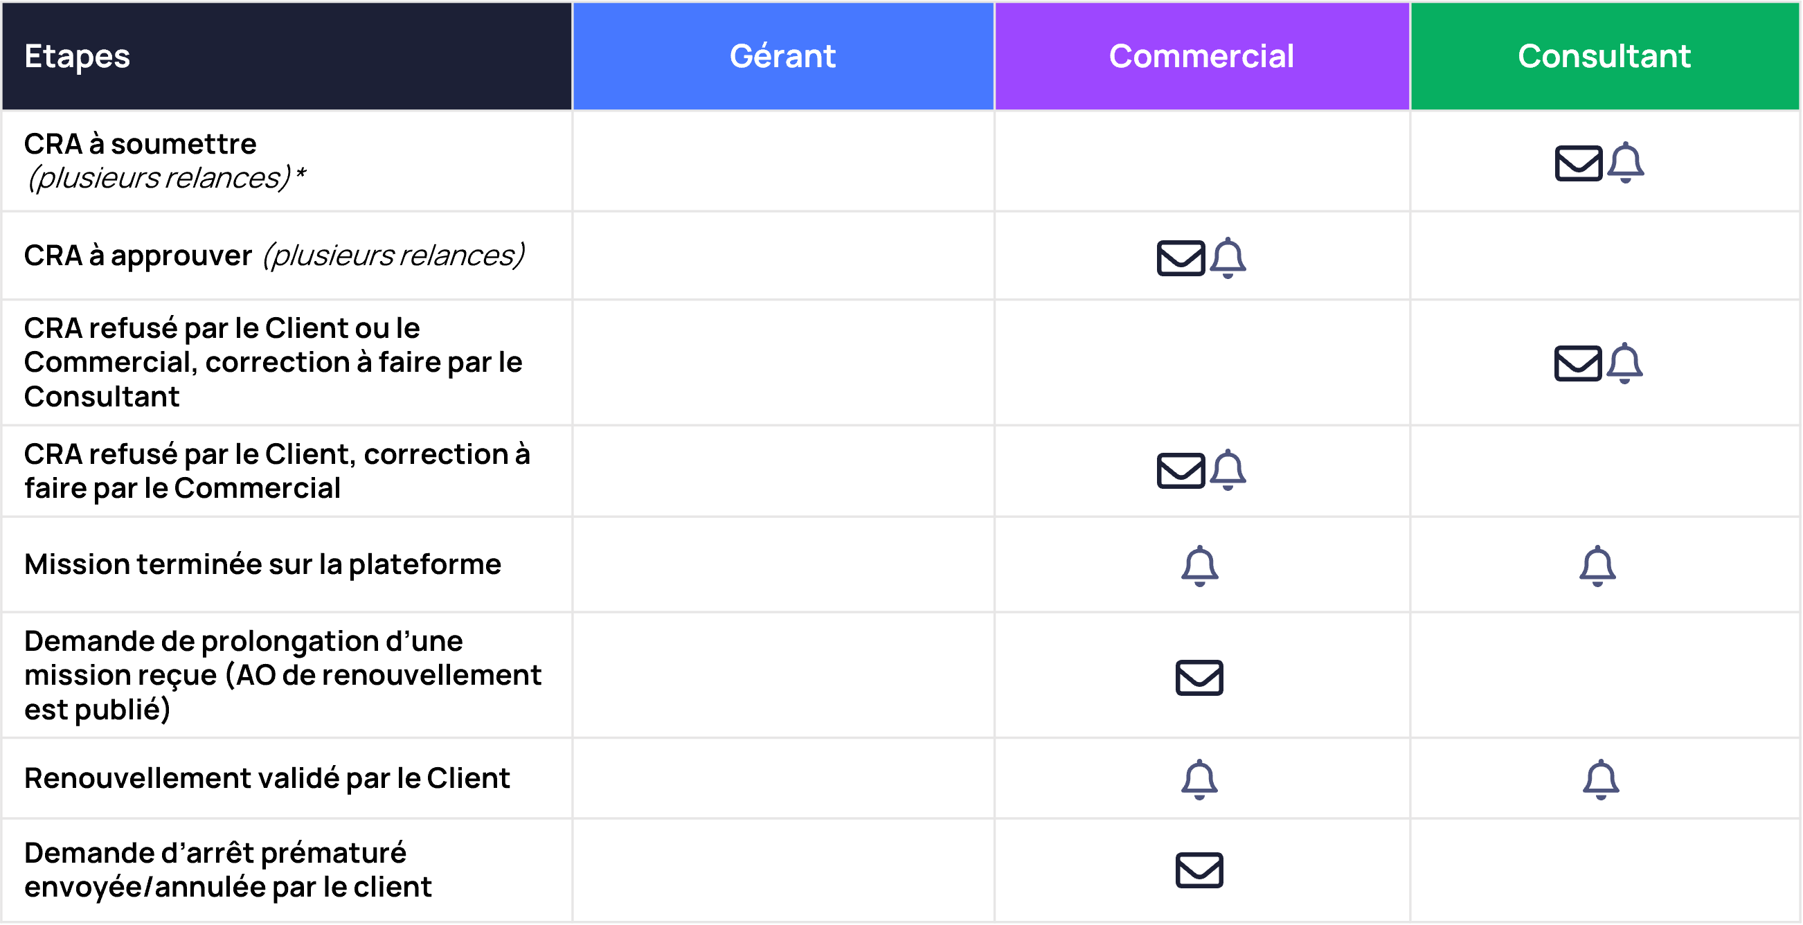Click email icon in Demande de prolongation row
The width and height of the screenshot is (1803, 925).
[x=1199, y=678]
